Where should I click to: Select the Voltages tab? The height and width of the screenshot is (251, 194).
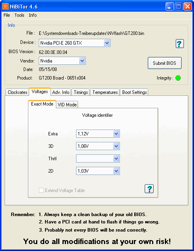click(x=40, y=92)
